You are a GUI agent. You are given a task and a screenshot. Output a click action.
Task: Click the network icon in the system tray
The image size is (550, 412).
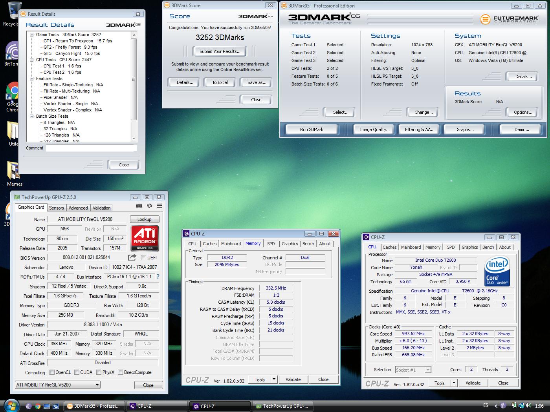click(x=521, y=406)
